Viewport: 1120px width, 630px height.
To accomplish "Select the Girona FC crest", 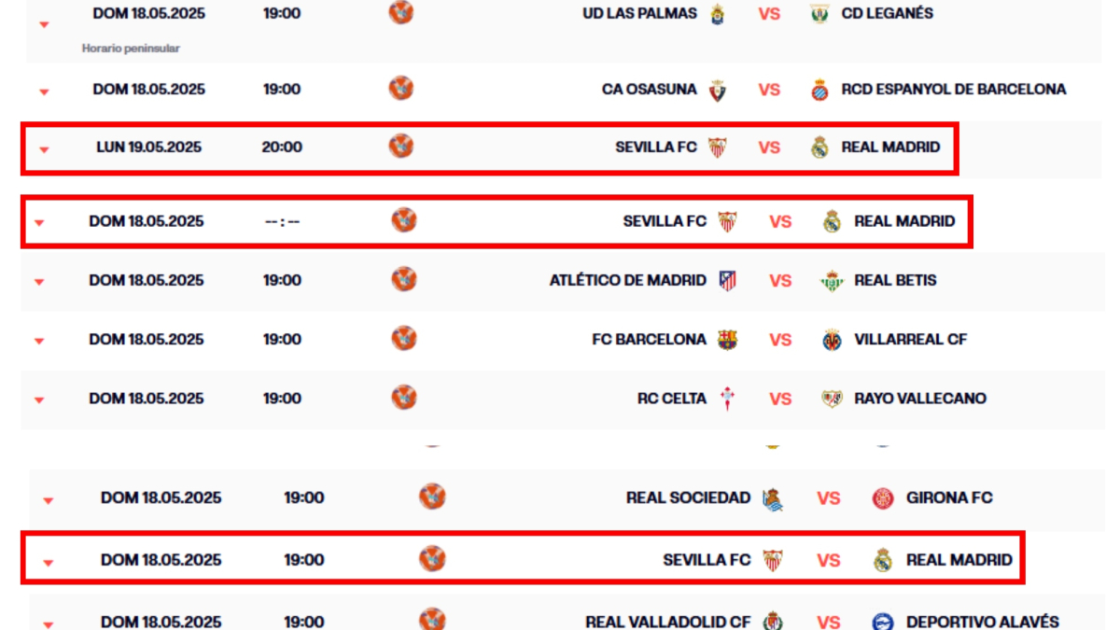I will pyautogui.click(x=883, y=498).
